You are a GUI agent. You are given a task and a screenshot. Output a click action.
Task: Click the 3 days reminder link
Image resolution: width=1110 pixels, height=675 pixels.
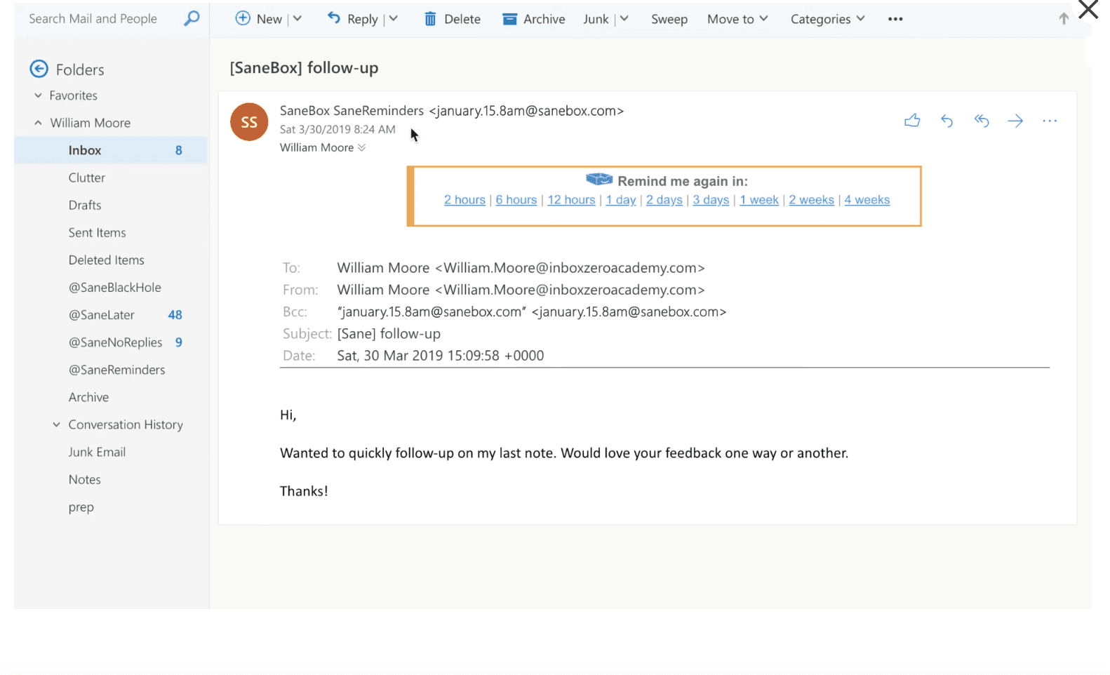(x=711, y=200)
